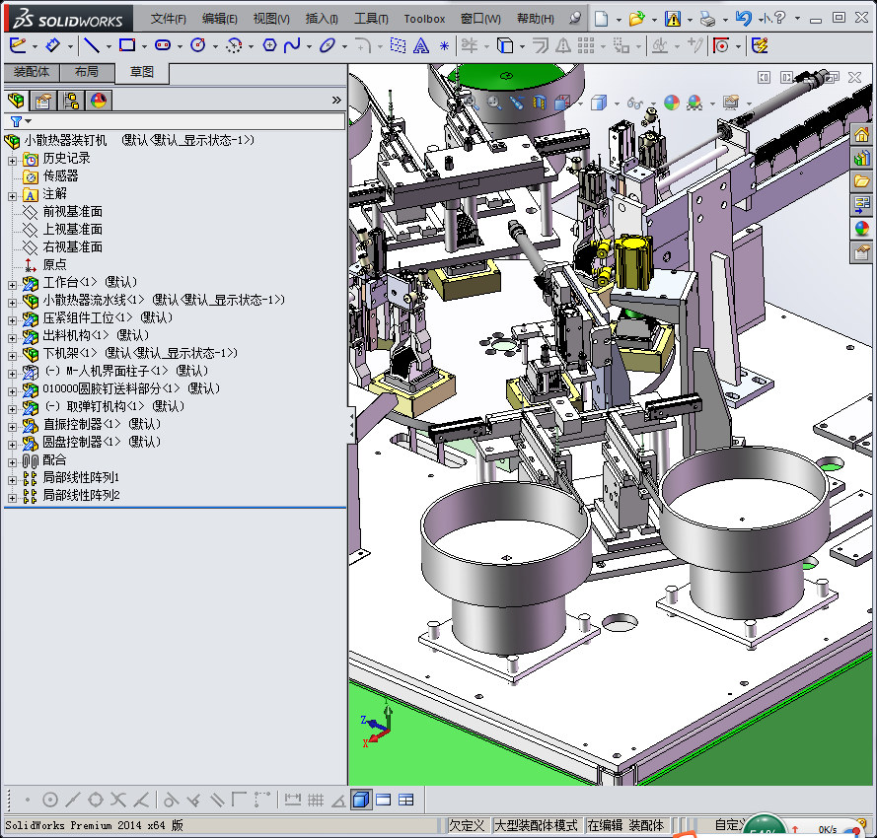The width and height of the screenshot is (877, 838).
Task: Select the Rectangle sketch tool
Action: 127,45
